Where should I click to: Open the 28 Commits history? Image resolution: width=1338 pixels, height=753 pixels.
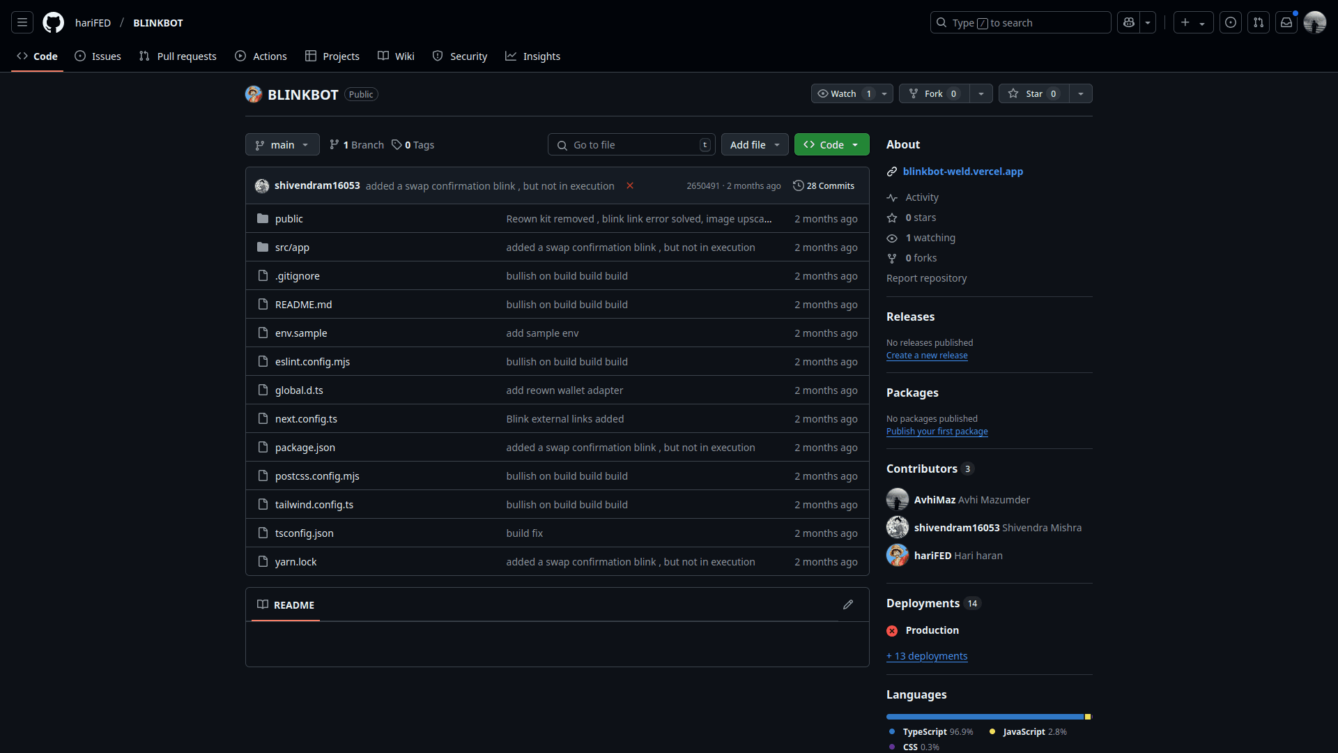pos(824,185)
